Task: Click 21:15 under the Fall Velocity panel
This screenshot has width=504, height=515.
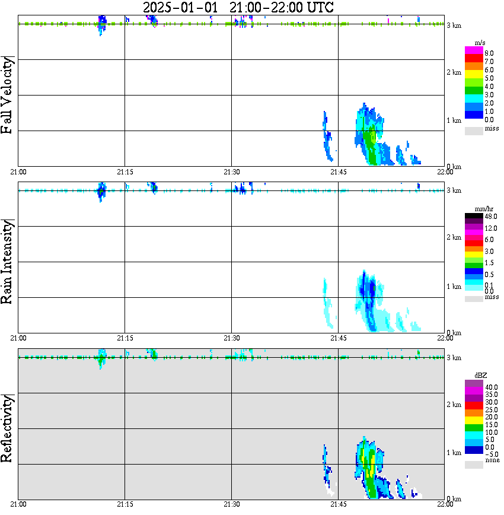Action: coord(125,172)
